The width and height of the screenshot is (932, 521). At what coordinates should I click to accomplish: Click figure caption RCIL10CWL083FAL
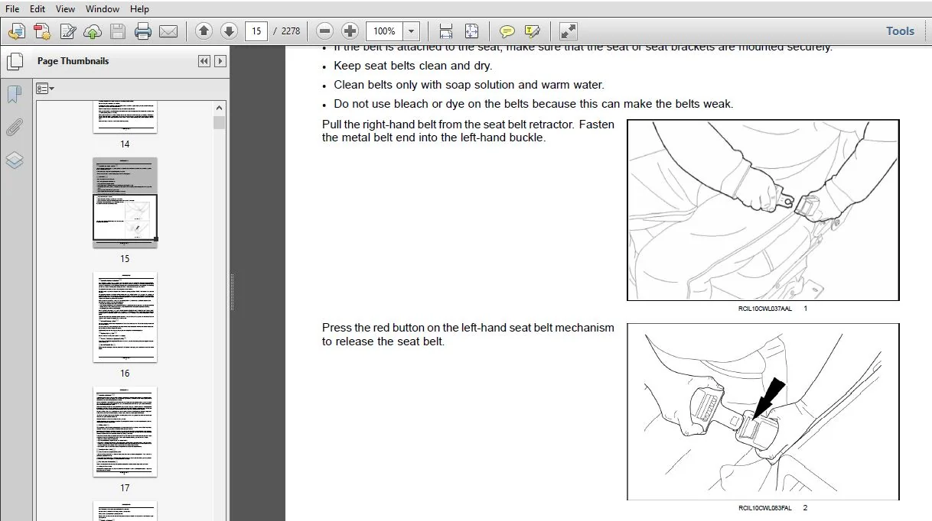[x=765, y=508]
